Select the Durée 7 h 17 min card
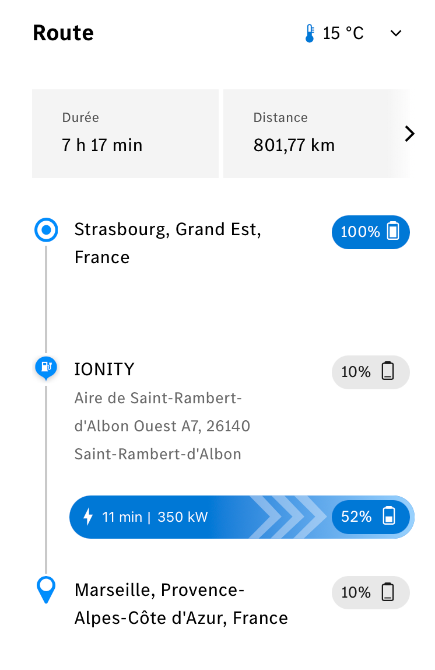The image size is (435, 670). coord(125,133)
